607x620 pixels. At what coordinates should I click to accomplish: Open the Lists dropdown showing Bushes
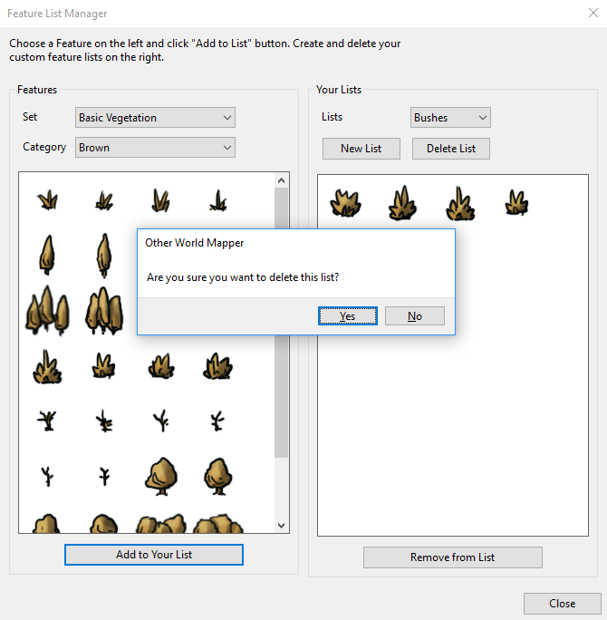450,118
